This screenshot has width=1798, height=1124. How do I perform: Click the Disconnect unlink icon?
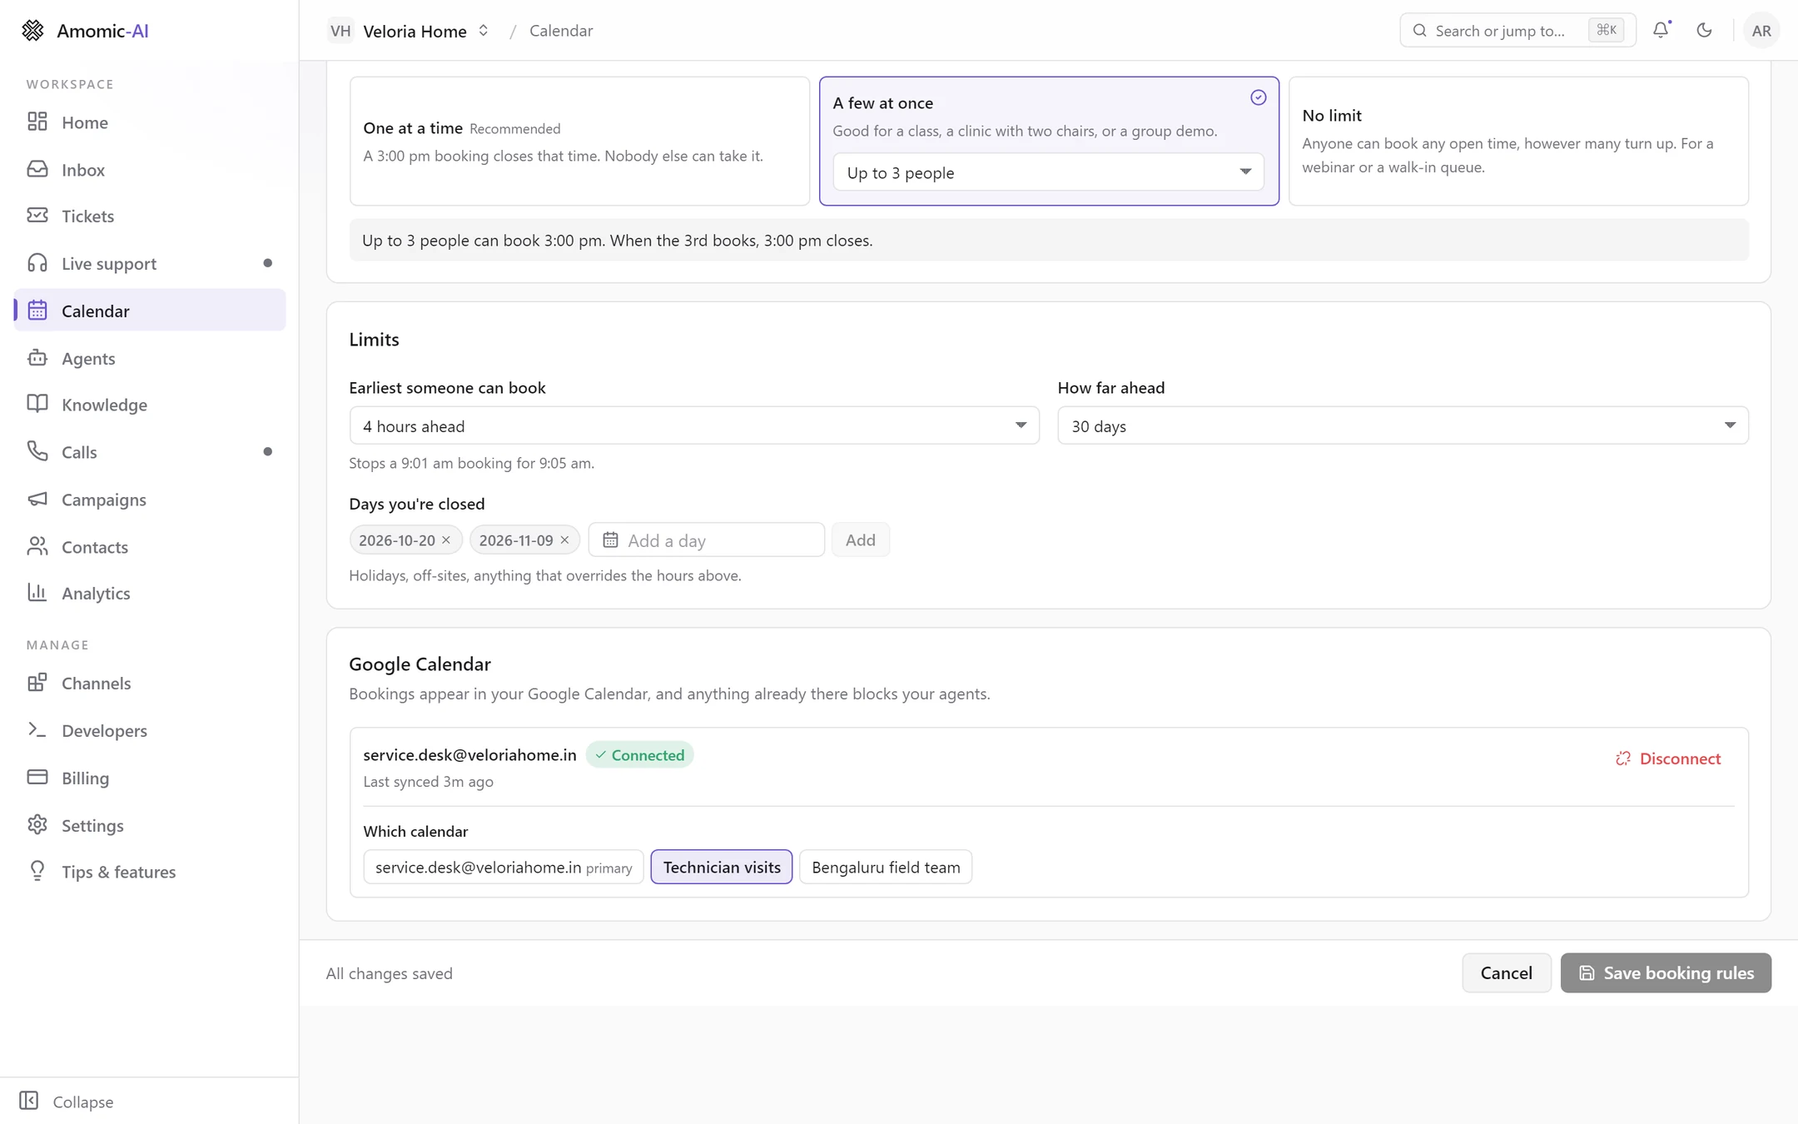(1623, 758)
